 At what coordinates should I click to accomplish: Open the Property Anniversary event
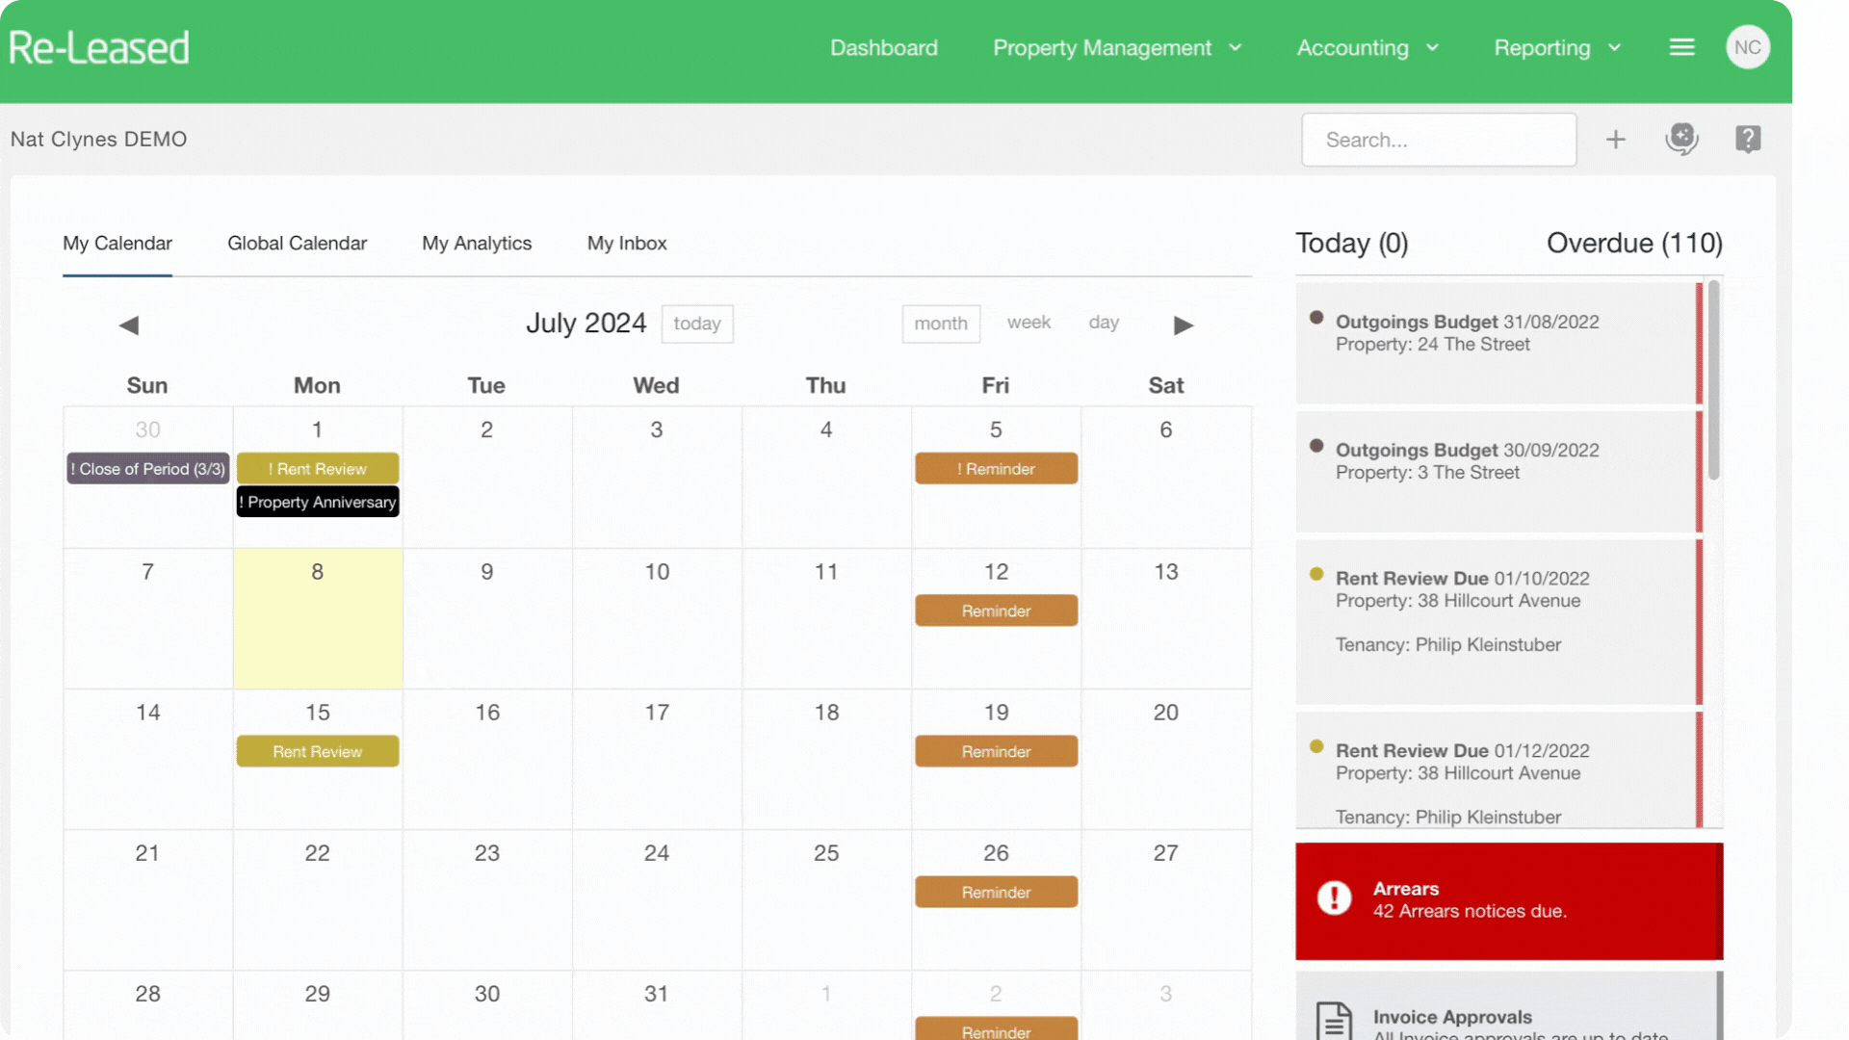(318, 502)
